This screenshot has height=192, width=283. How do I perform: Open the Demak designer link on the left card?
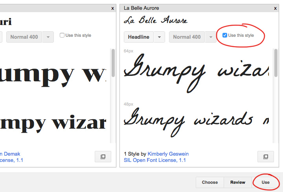pos(10,154)
